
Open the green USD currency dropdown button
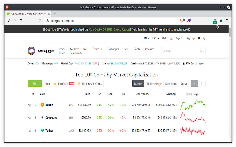35,83
